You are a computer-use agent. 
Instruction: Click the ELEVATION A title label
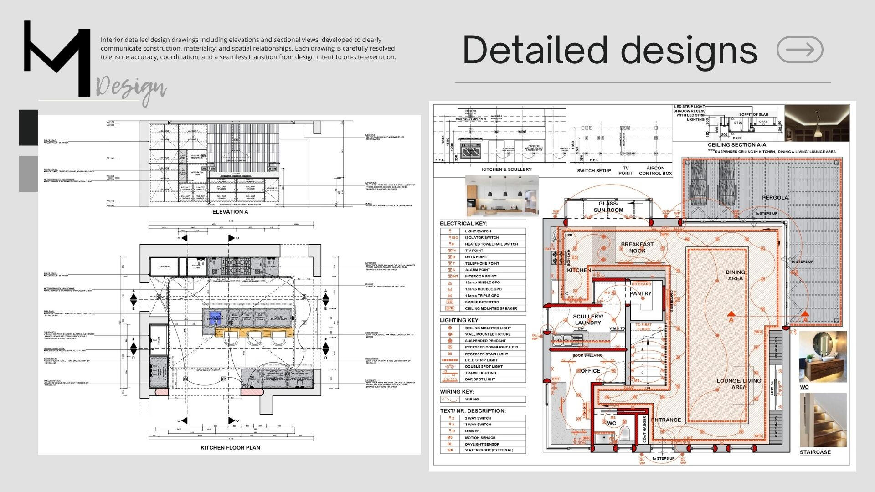tap(230, 212)
